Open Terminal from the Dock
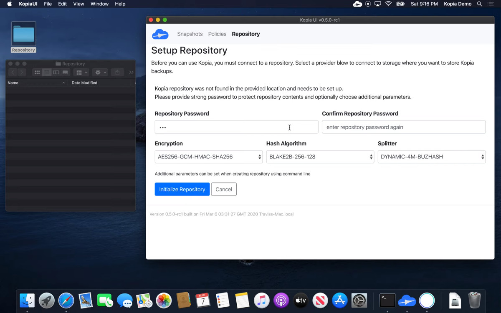Viewport: 501px width, 313px height. 387,300
